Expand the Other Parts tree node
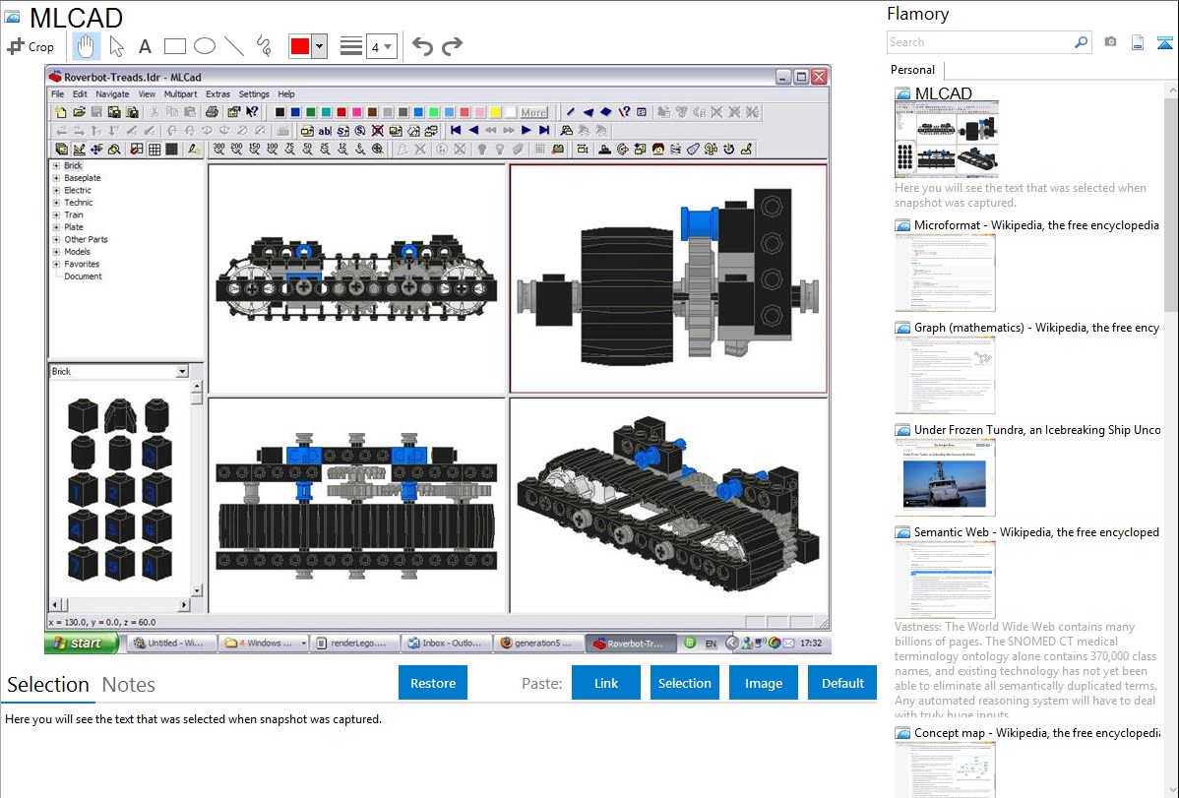The height and width of the screenshot is (798, 1179). tap(56, 239)
